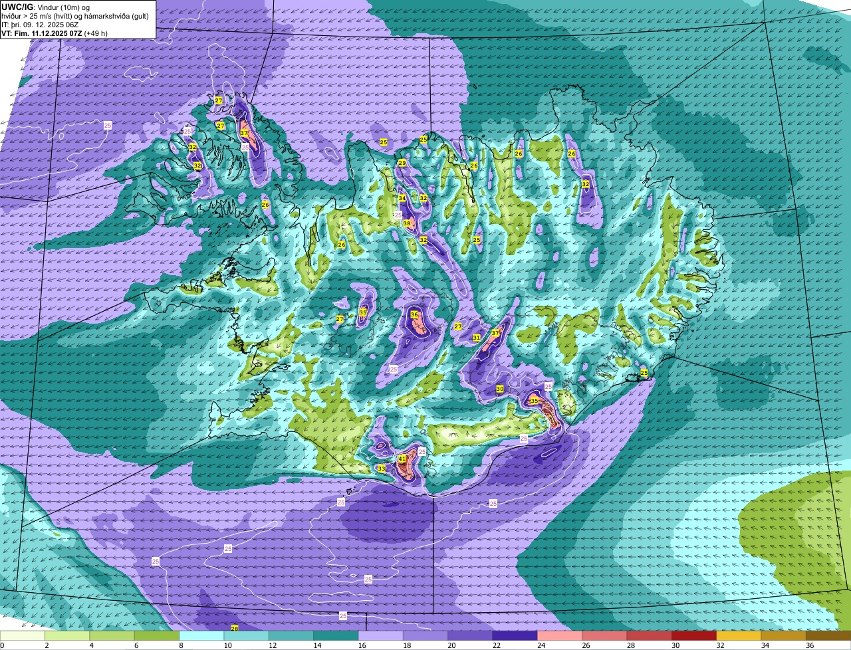Image resolution: width=851 pixels, height=650 pixels.
Task: Select the yellow 32–34 m/s legend swatch
Action: (x=739, y=635)
